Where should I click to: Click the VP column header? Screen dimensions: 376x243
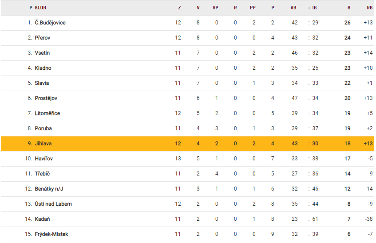[x=215, y=8]
